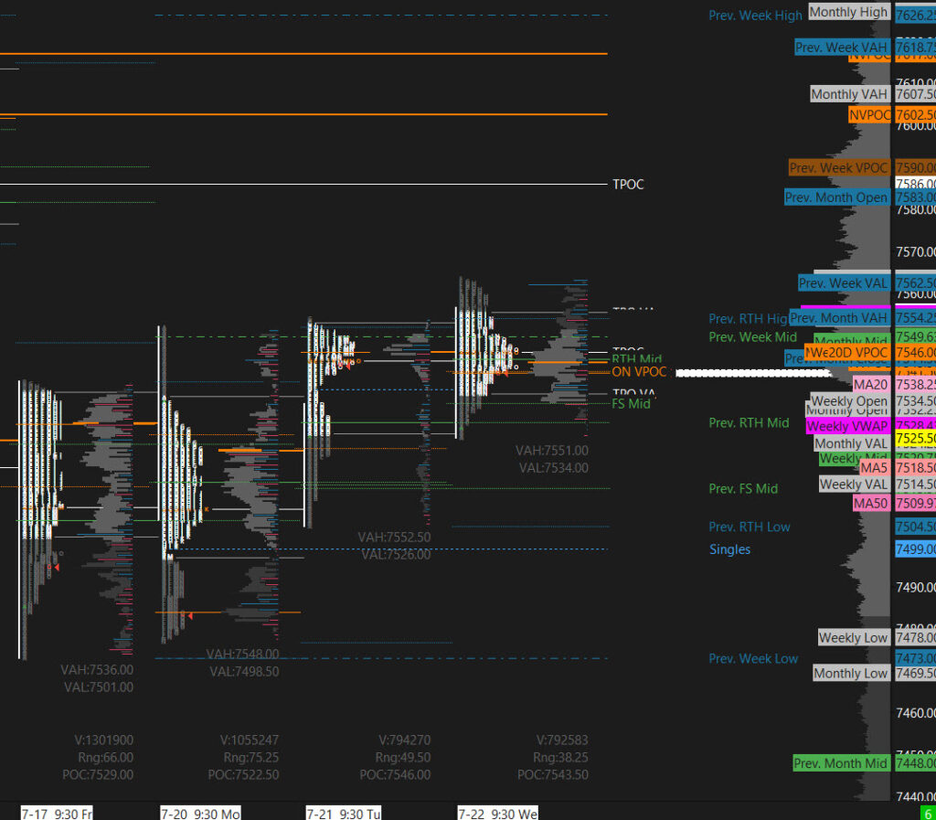The image size is (936, 820).
Task: Select the 'Singles' blue label
Action: pos(729,549)
